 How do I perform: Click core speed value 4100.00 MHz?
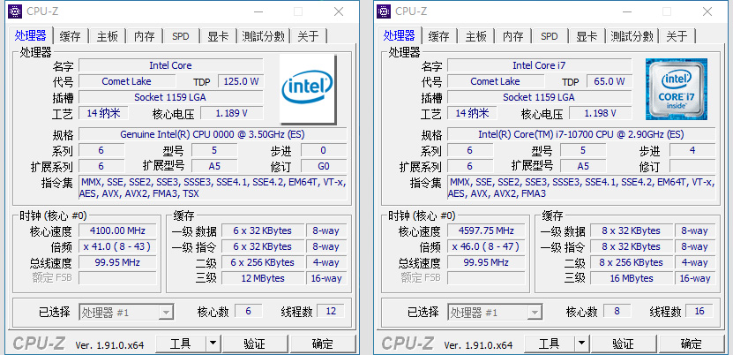tap(117, 230)
